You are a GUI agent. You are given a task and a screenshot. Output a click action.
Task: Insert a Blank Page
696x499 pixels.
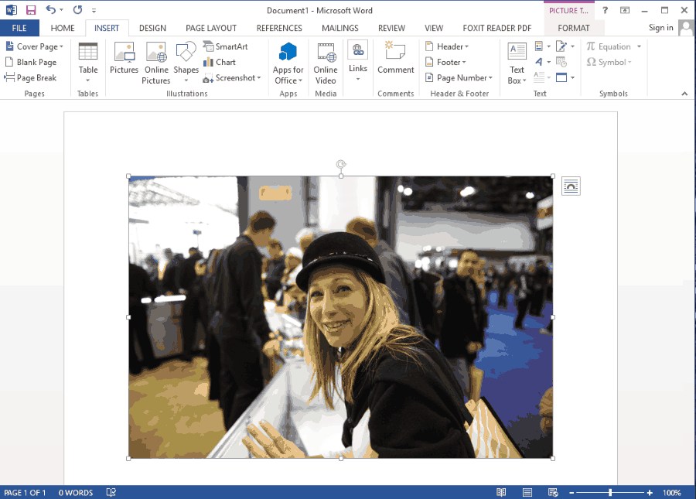[31, 62]
